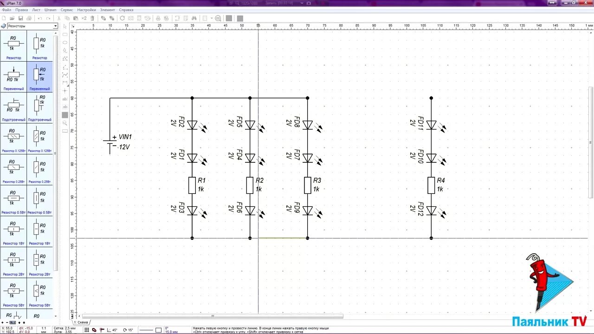Click the Сетка: 2,5 мм grid setting
This screenshot has height=334, width=594.
tap(65, 328)
